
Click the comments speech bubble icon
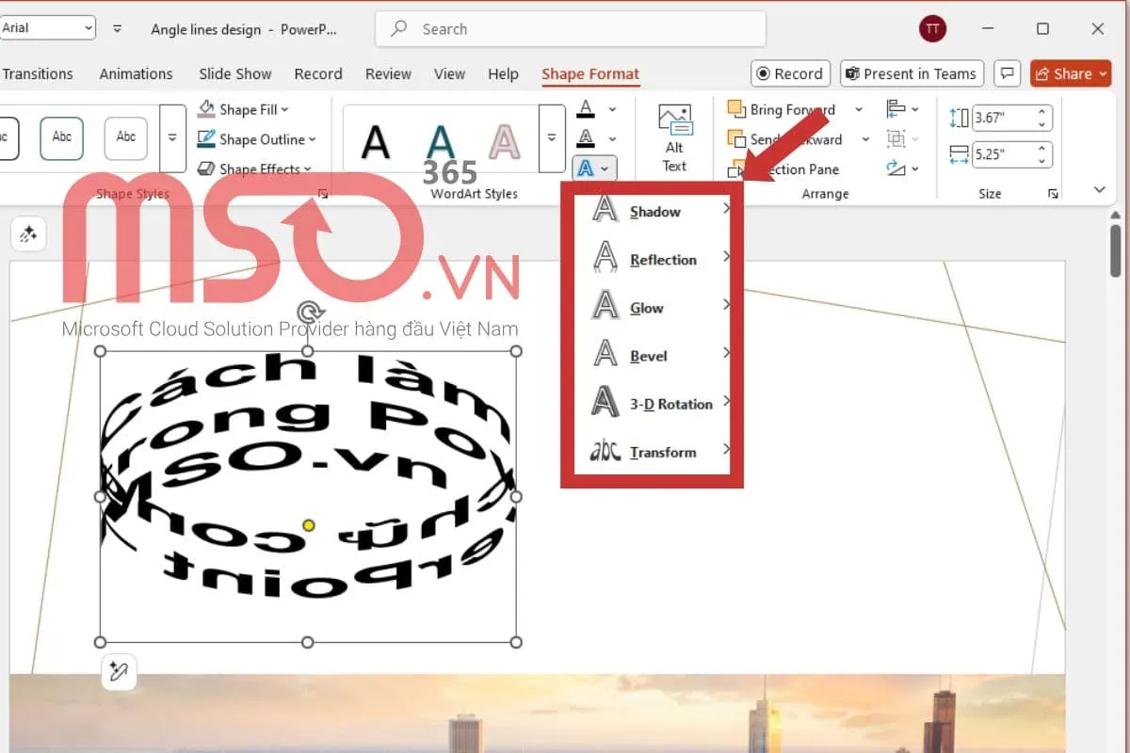tap(1007, 74)
